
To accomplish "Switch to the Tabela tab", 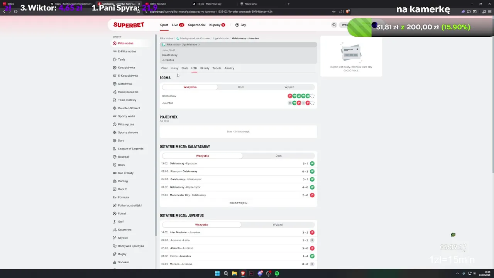I will pyautogui.click(x=217, y=68).
